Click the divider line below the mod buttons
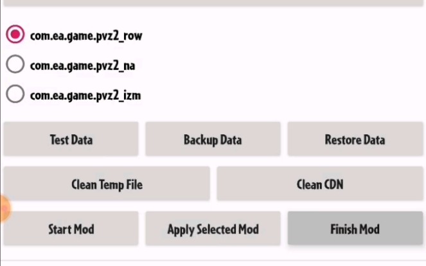 coord(213,260)
